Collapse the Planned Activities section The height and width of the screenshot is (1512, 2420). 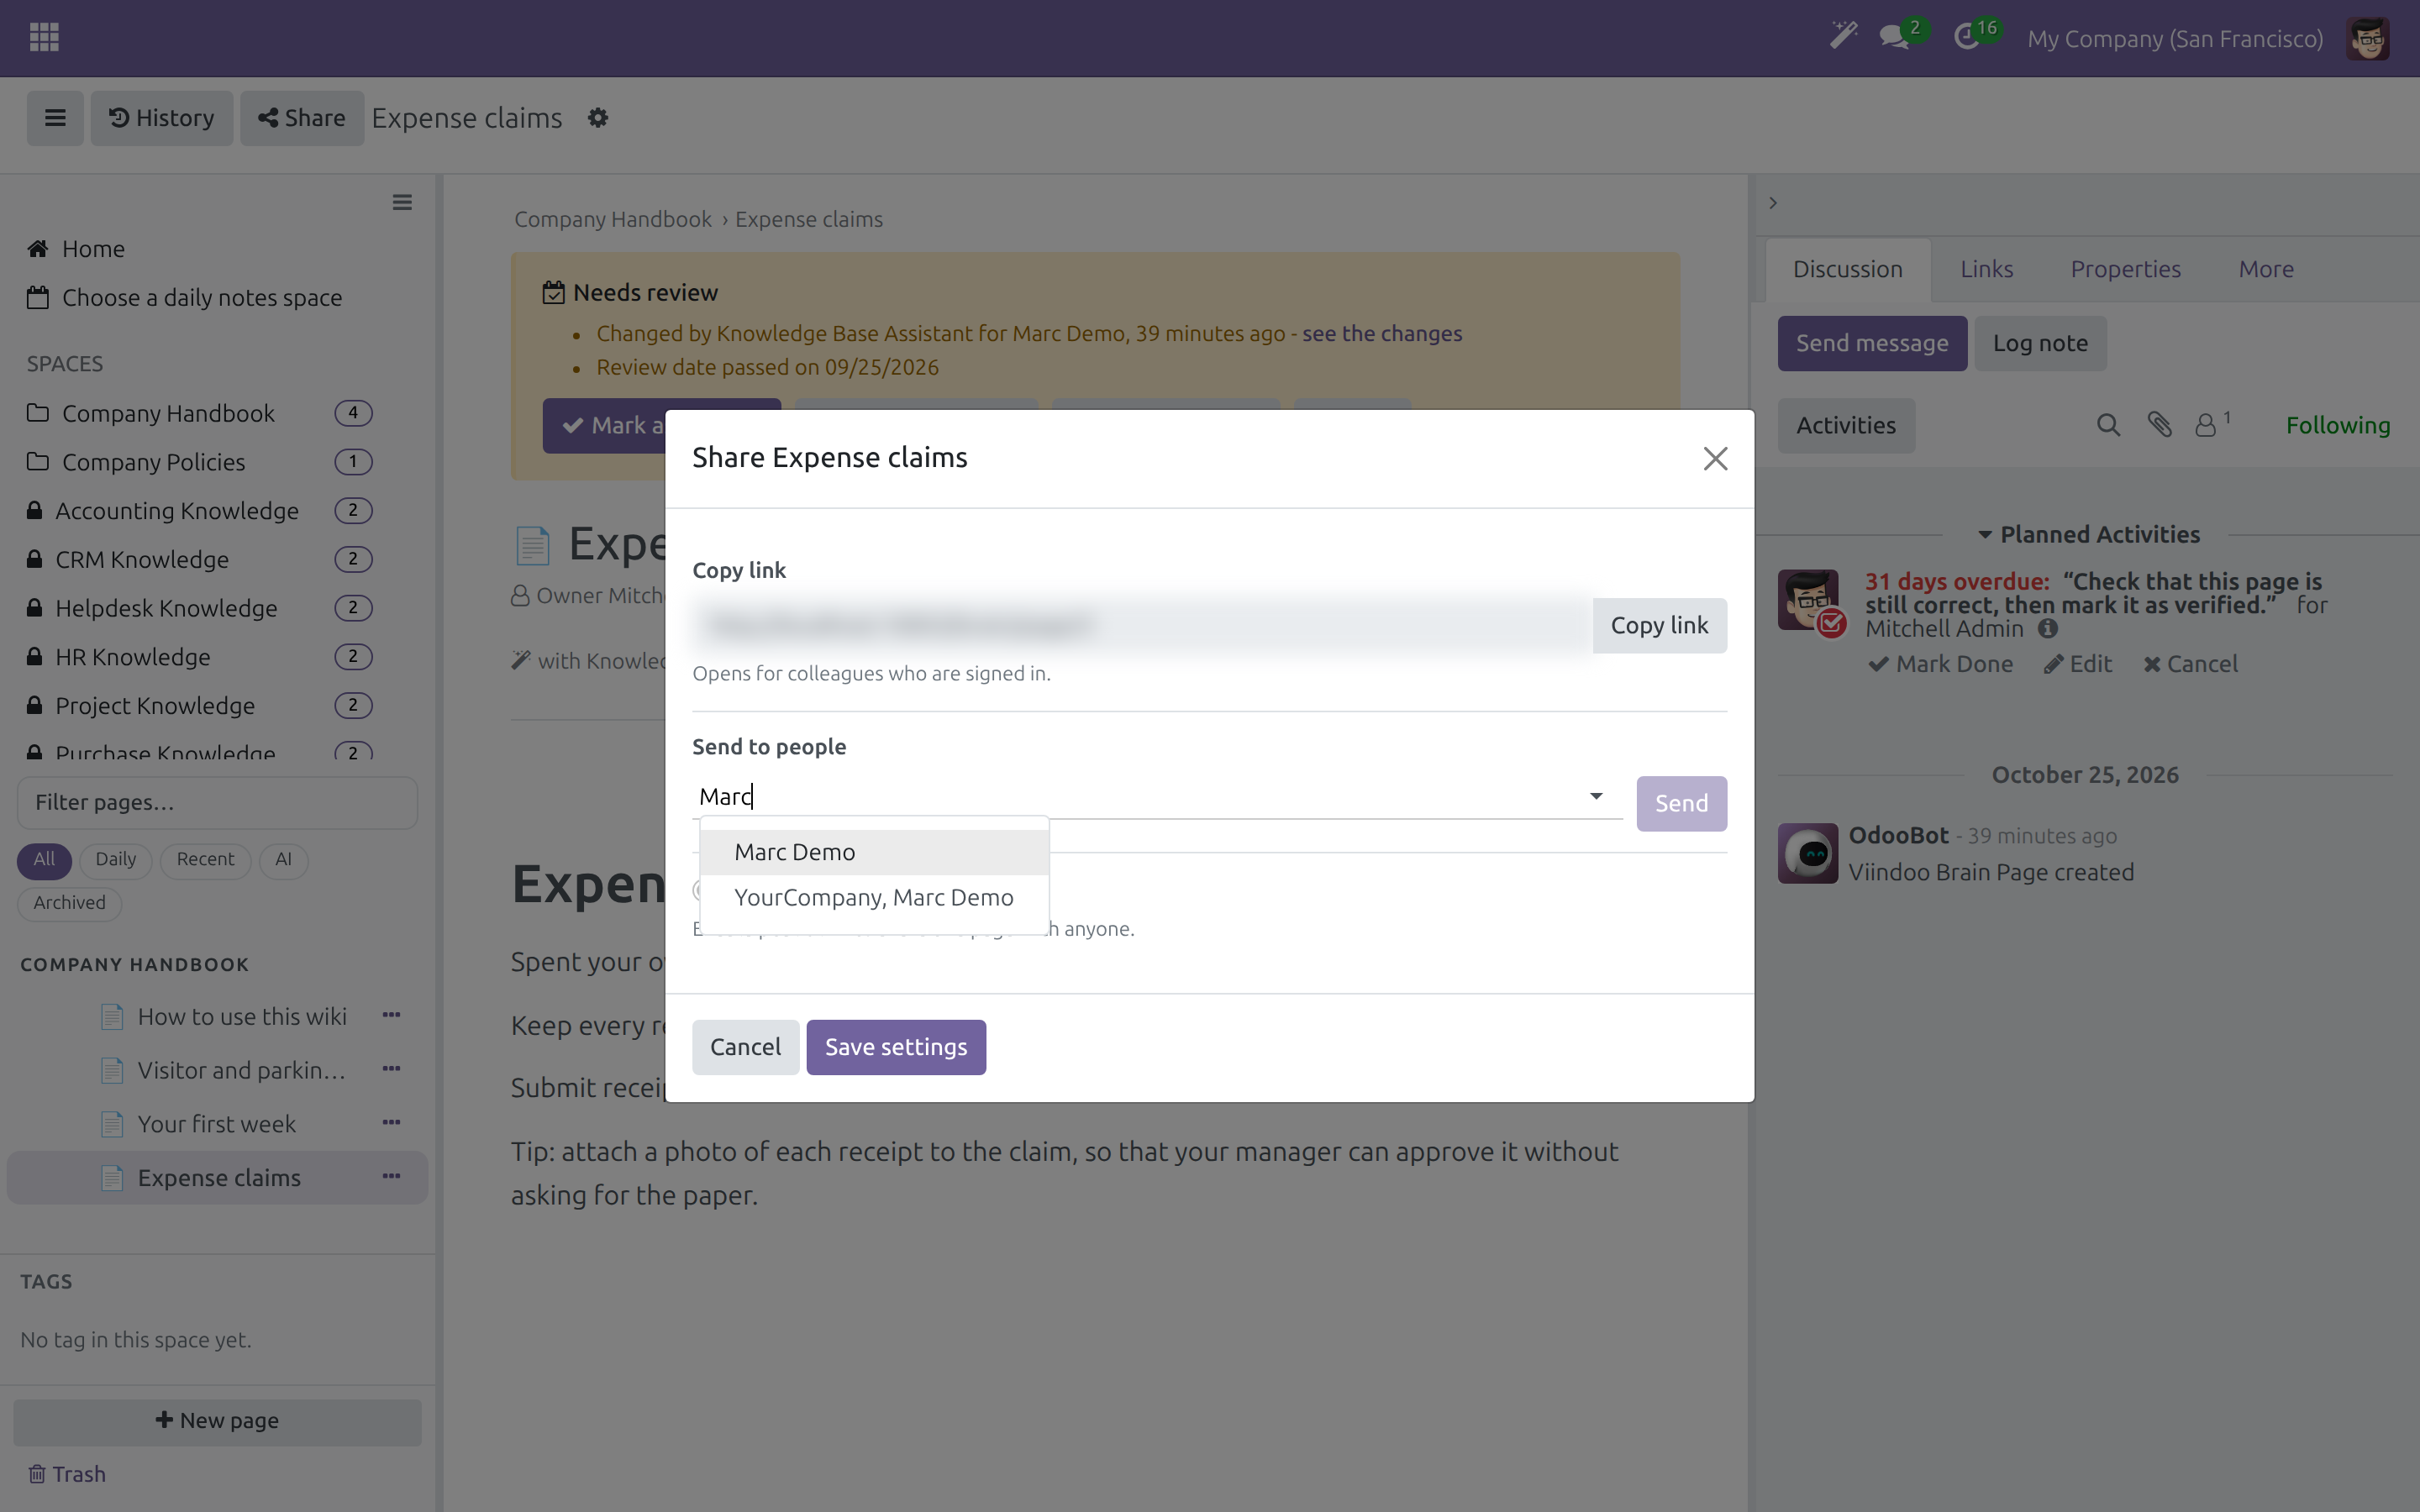(x=2088, y=535)
